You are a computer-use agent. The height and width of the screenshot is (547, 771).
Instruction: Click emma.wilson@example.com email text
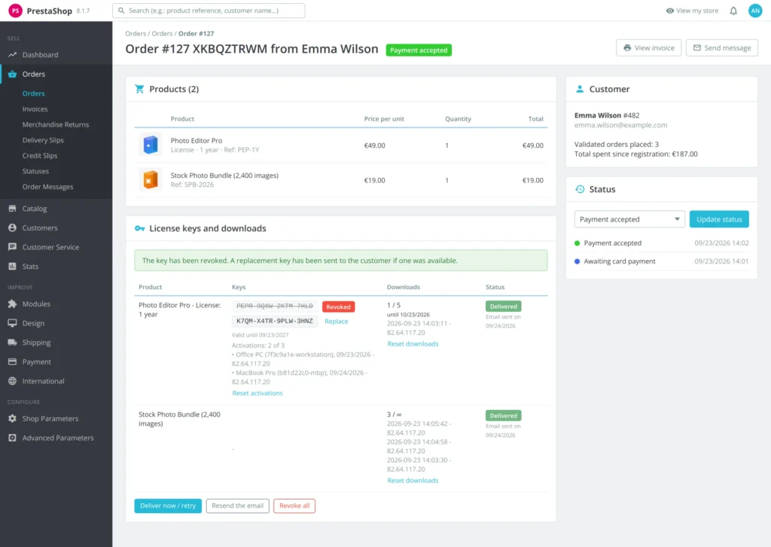point(620,125)
